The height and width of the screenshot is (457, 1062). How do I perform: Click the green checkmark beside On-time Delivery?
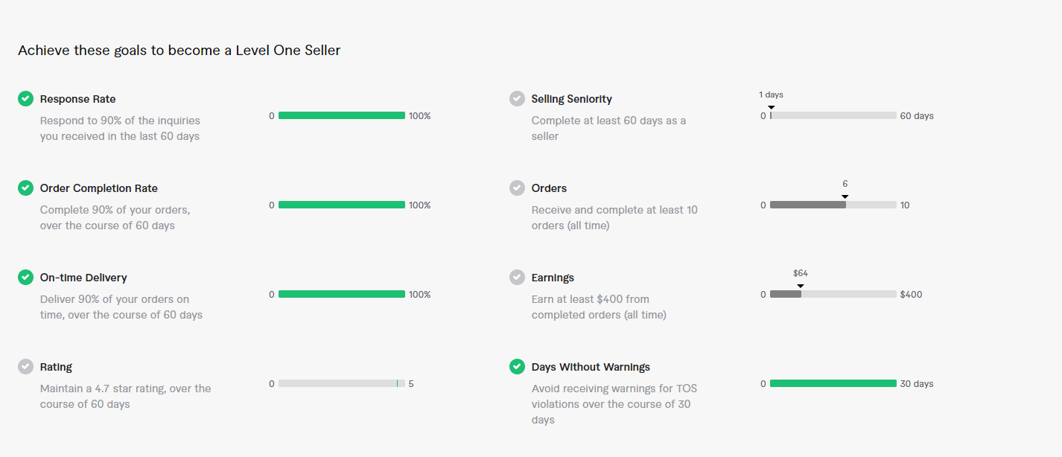(26, 278)
